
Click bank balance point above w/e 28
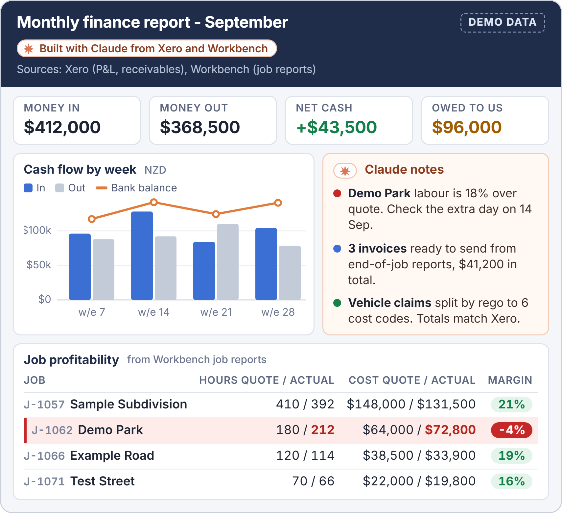click(x=278, y=203)
